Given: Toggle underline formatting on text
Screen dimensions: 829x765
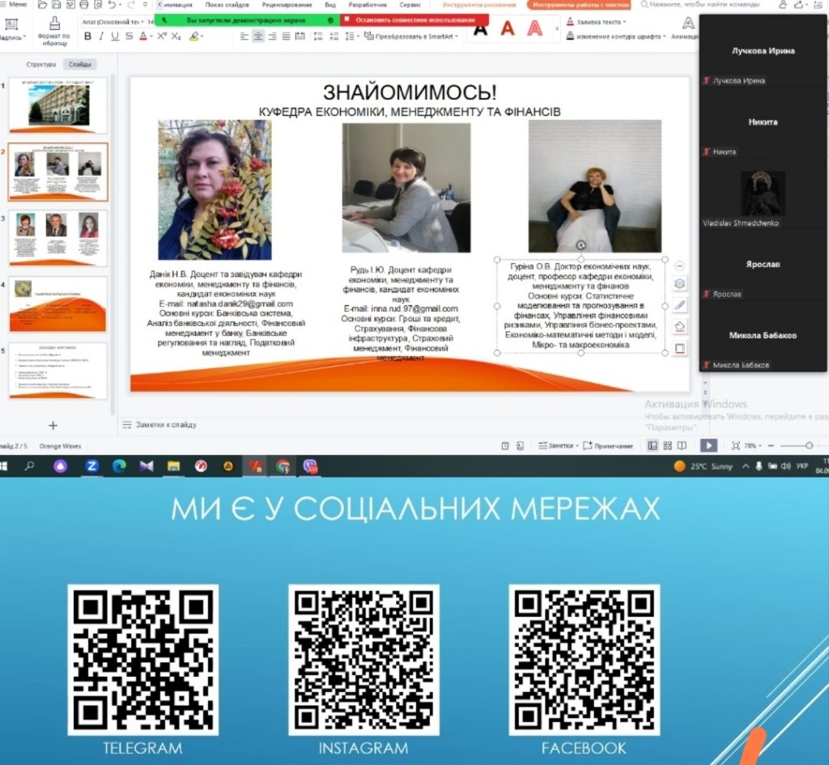Looking at the screenshot, I should 114,36.
